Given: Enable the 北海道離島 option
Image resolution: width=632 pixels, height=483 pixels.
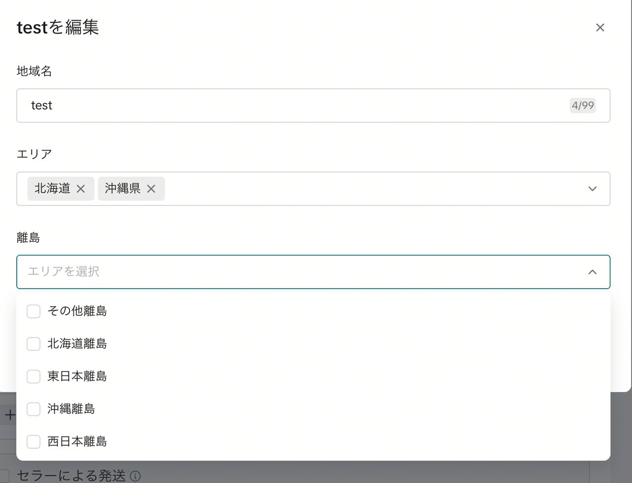Looking at the screenshot, I should 34,344.
